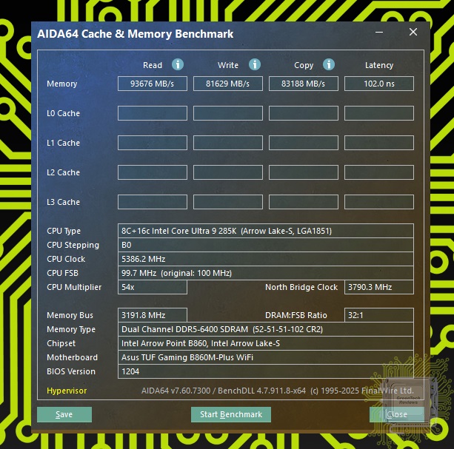
Task: Click the Read column header
Action: coord(153,65)
